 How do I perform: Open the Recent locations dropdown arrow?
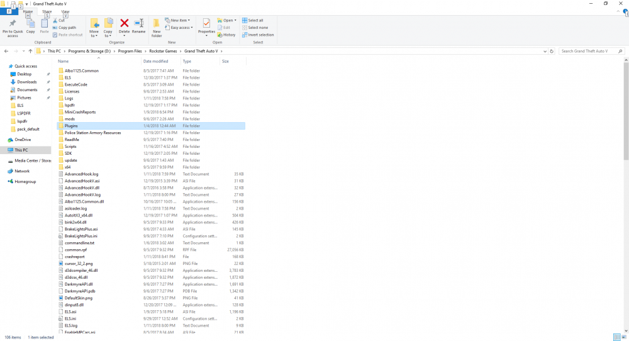click(x=23, y=52)
